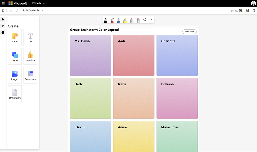The height and width of the screenshot is (152, 257).
Task: Select the Beth green note
Action: click(91, 98)
